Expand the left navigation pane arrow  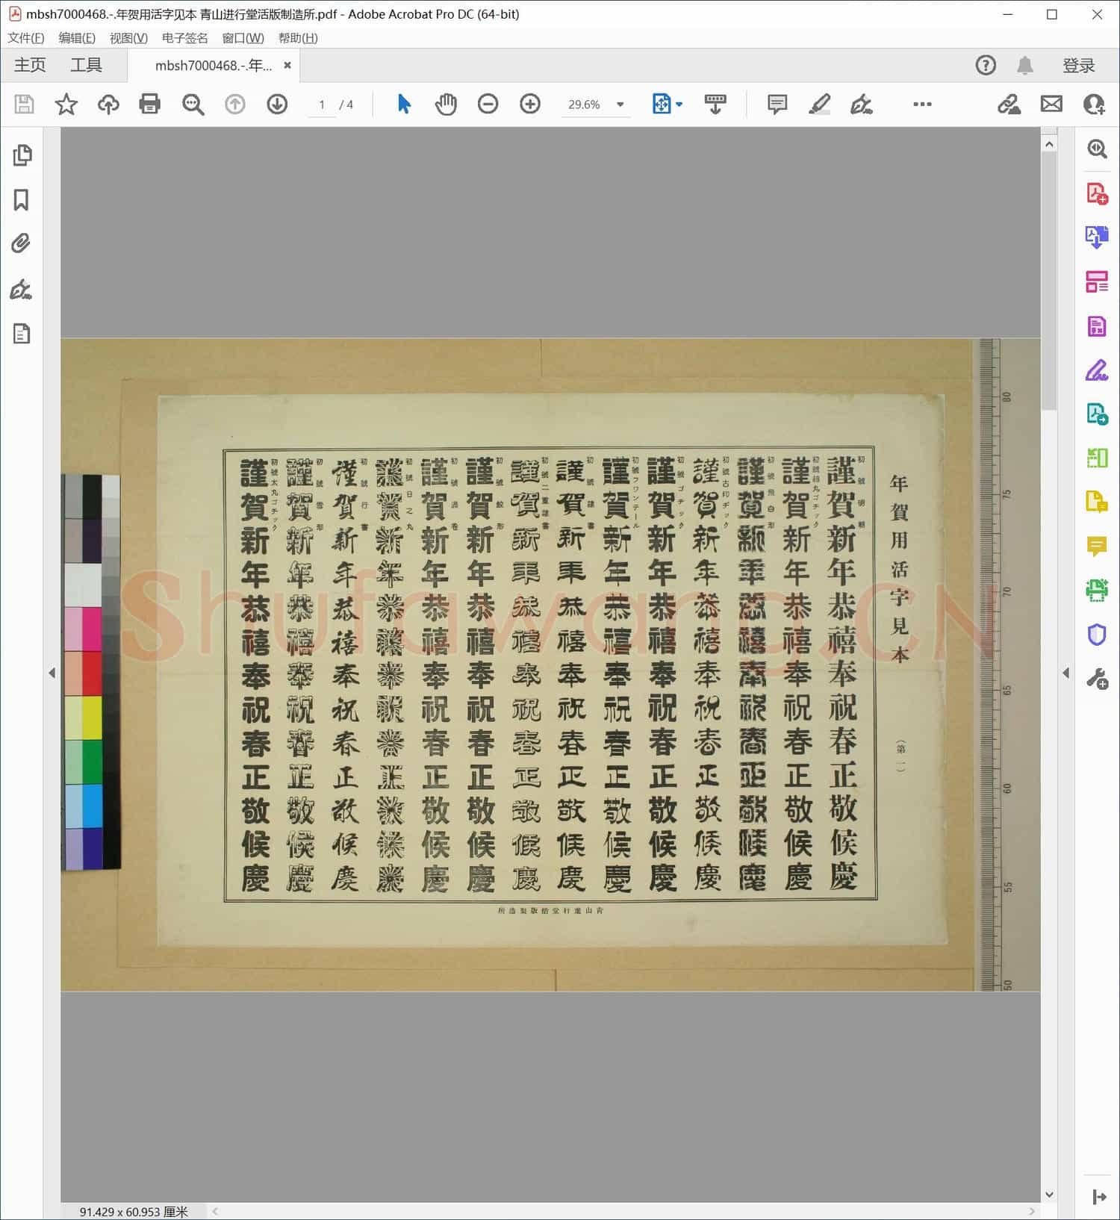coord(52,673)
